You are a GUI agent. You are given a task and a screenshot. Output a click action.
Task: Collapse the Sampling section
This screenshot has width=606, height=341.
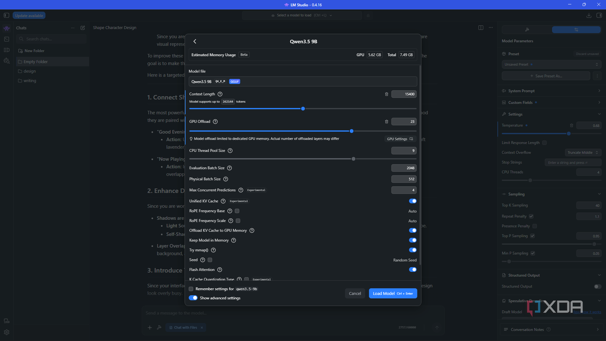point(551,194)
